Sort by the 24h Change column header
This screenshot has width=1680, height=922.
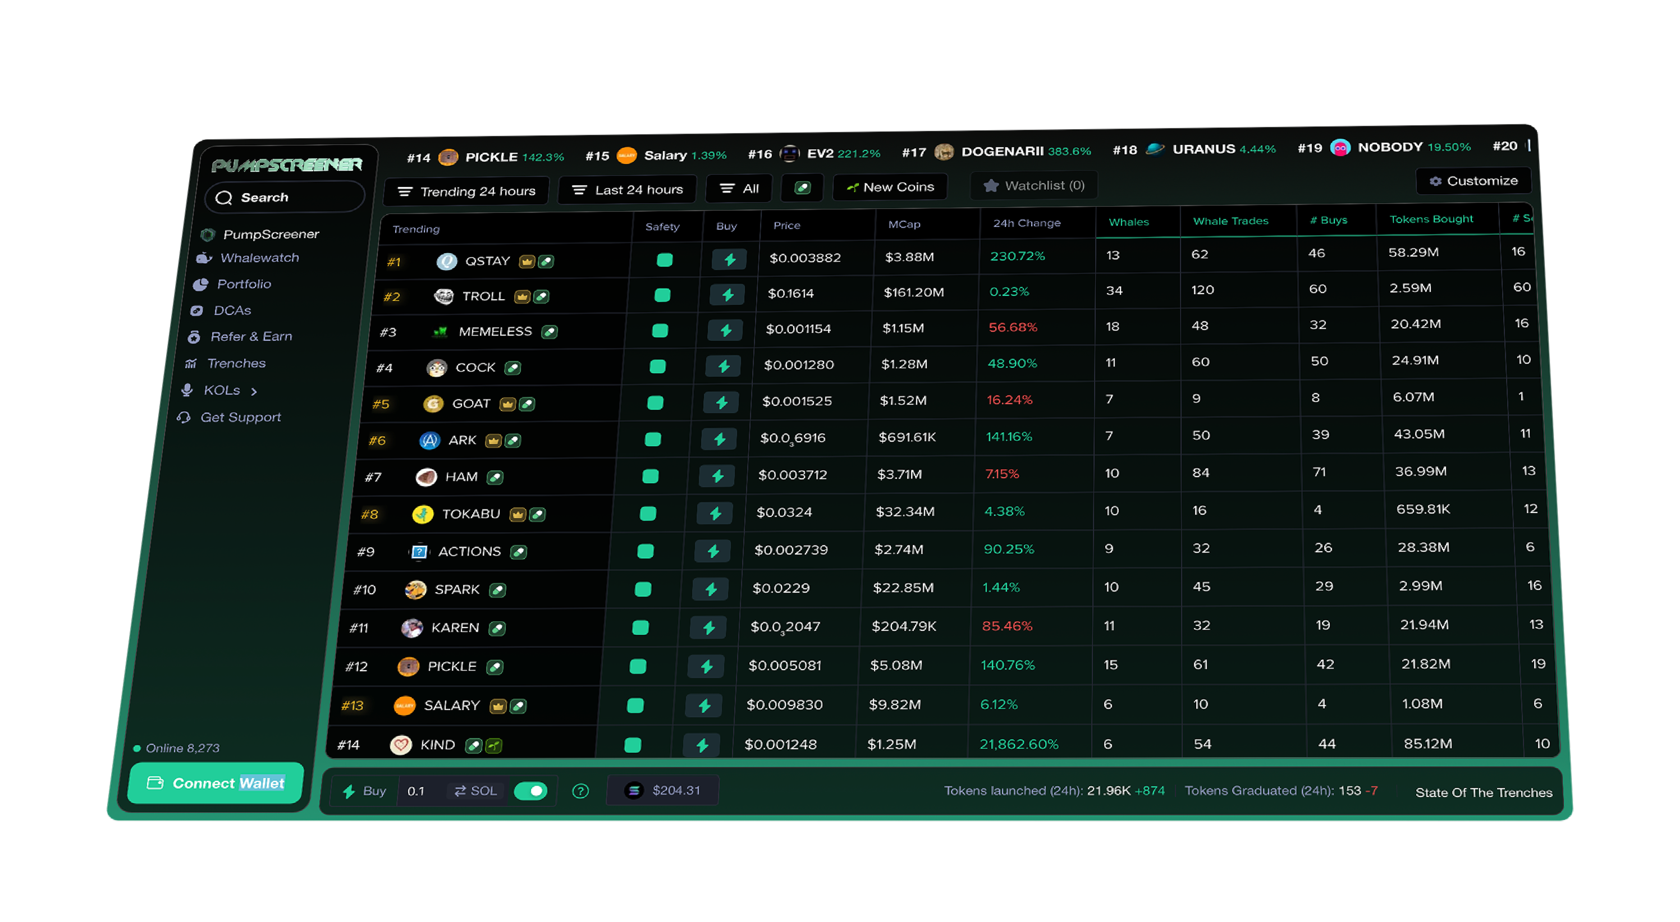click(1026, 223)
